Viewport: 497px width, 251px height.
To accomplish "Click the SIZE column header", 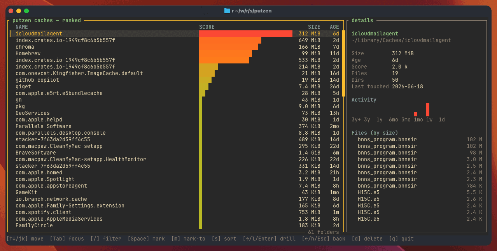I will pyautogui.click(x=314, y=27).
